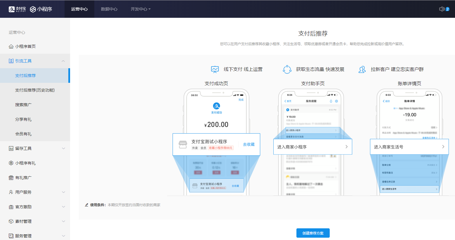Image resolution: width=455 pixels, height=240 pixels.
Task: Click the pencil icon beside 使用条件
Action: 86,205
